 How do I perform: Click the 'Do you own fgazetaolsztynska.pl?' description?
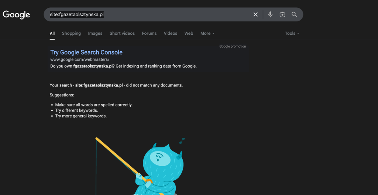point(123,66)
